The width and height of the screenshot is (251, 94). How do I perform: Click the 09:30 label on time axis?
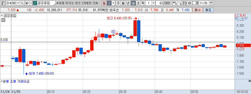(123, 92)
